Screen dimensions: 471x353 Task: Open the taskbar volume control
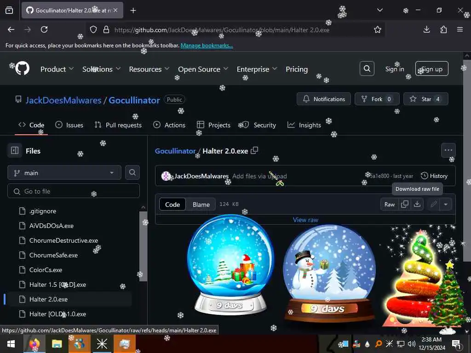tap(411, 344)
